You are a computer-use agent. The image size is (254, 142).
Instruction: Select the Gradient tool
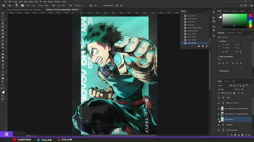[3, 54]
